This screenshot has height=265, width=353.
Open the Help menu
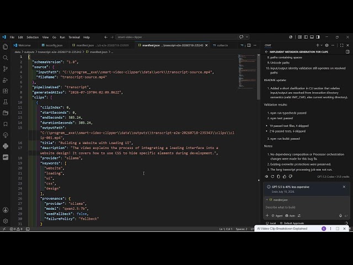pyautogui.click(x=87, y=37)
